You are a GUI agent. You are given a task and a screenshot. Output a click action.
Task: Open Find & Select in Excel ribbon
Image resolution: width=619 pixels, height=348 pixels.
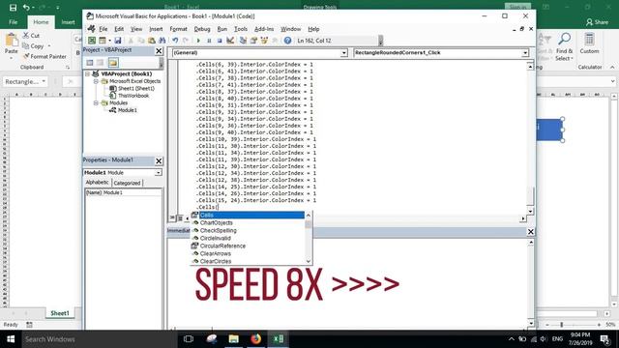tap(564, 47)
